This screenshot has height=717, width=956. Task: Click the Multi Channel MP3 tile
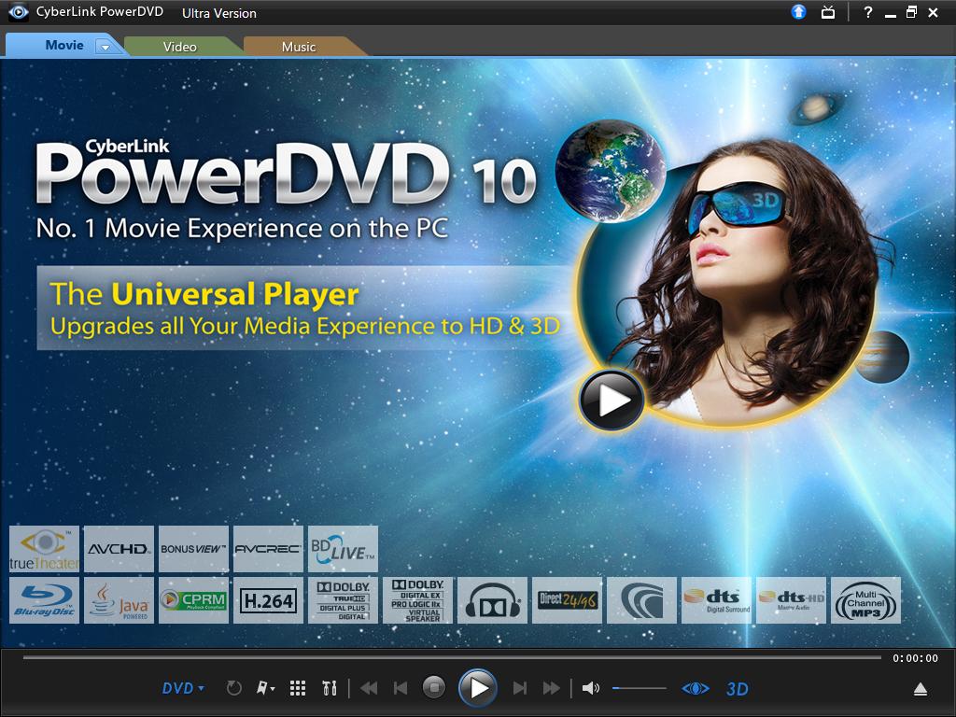(x=865, y=600)
